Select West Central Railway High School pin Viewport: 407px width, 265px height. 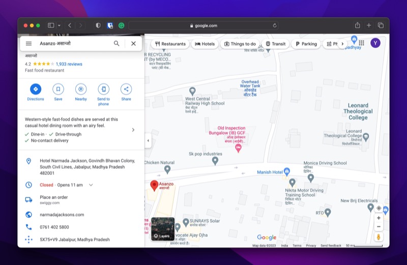pyautogui.click(x=192, y=92)
